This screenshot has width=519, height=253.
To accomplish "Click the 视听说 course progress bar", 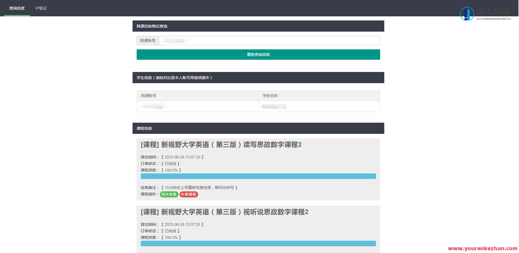I will 258,243.
